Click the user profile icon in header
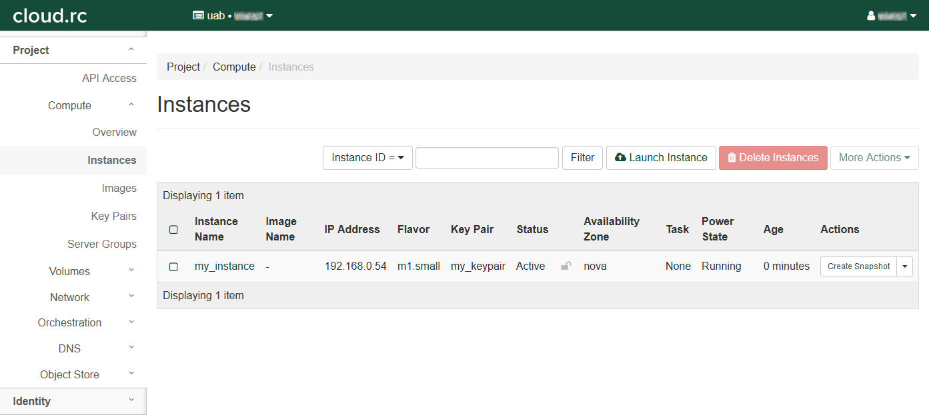 tap(871, 16)
